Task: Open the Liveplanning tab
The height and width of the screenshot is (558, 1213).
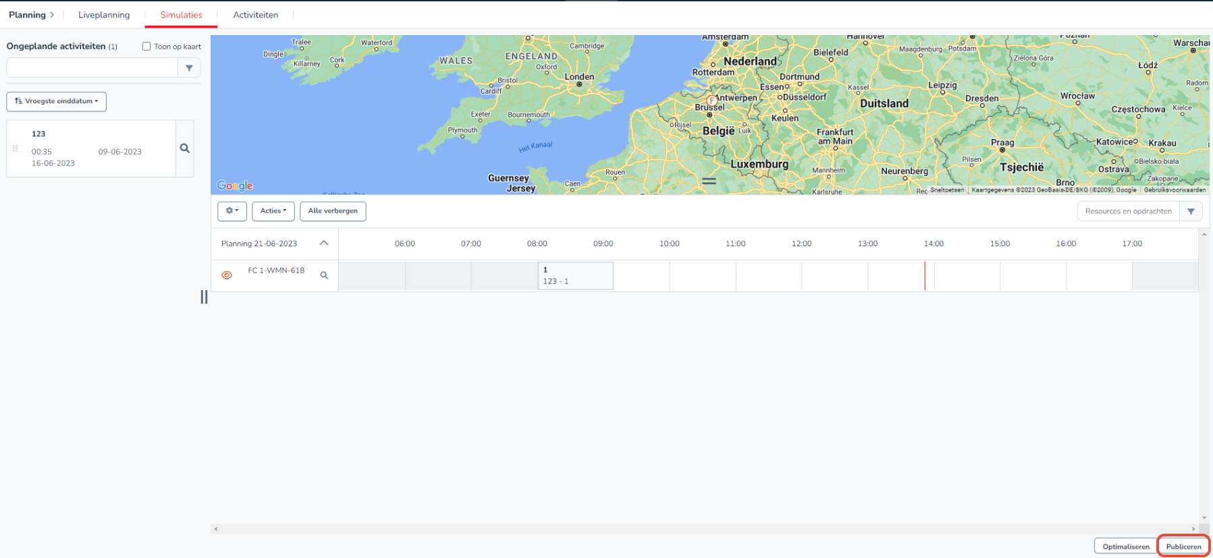Action: [x=104, y=15]
